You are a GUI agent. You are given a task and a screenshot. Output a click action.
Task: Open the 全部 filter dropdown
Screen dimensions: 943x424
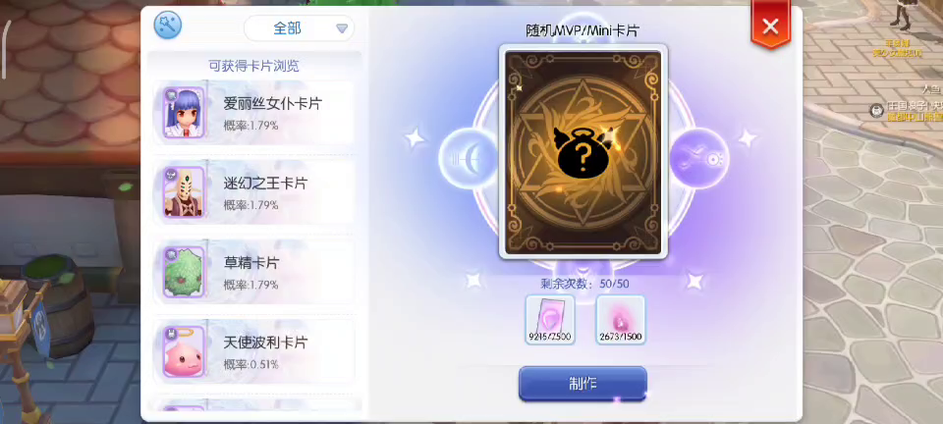click(x=299, y=28)
